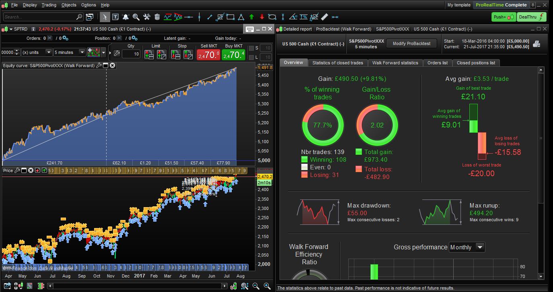Expand the order panel arrow
553x292 pixels.
click(111, 53)
